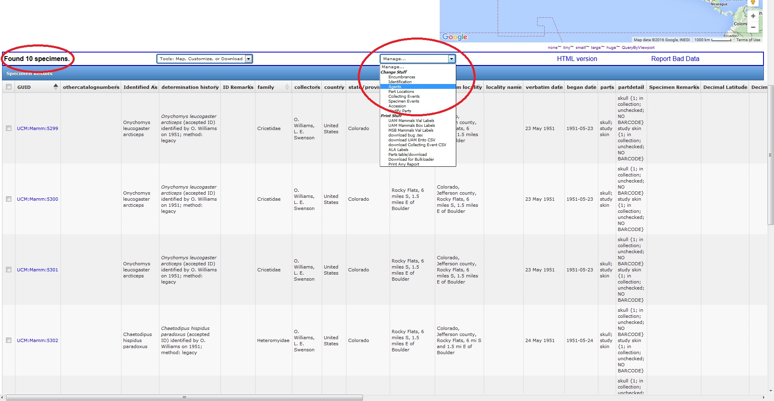Sort ascending by GUID column arrow
The width and height of the screenshot is (774, 401).
pos(56,85)
